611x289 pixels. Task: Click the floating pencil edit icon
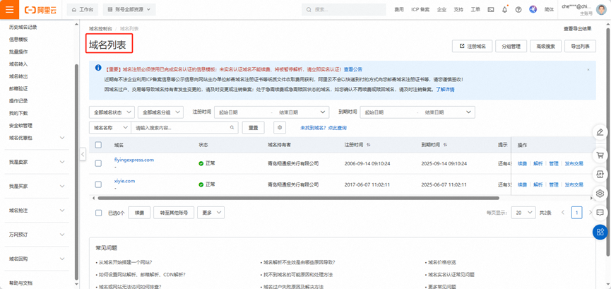coord(600,132)
